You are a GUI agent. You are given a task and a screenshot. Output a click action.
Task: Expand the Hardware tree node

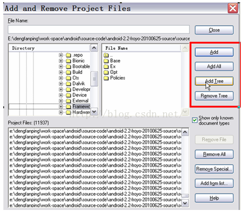tap(61, 112)
